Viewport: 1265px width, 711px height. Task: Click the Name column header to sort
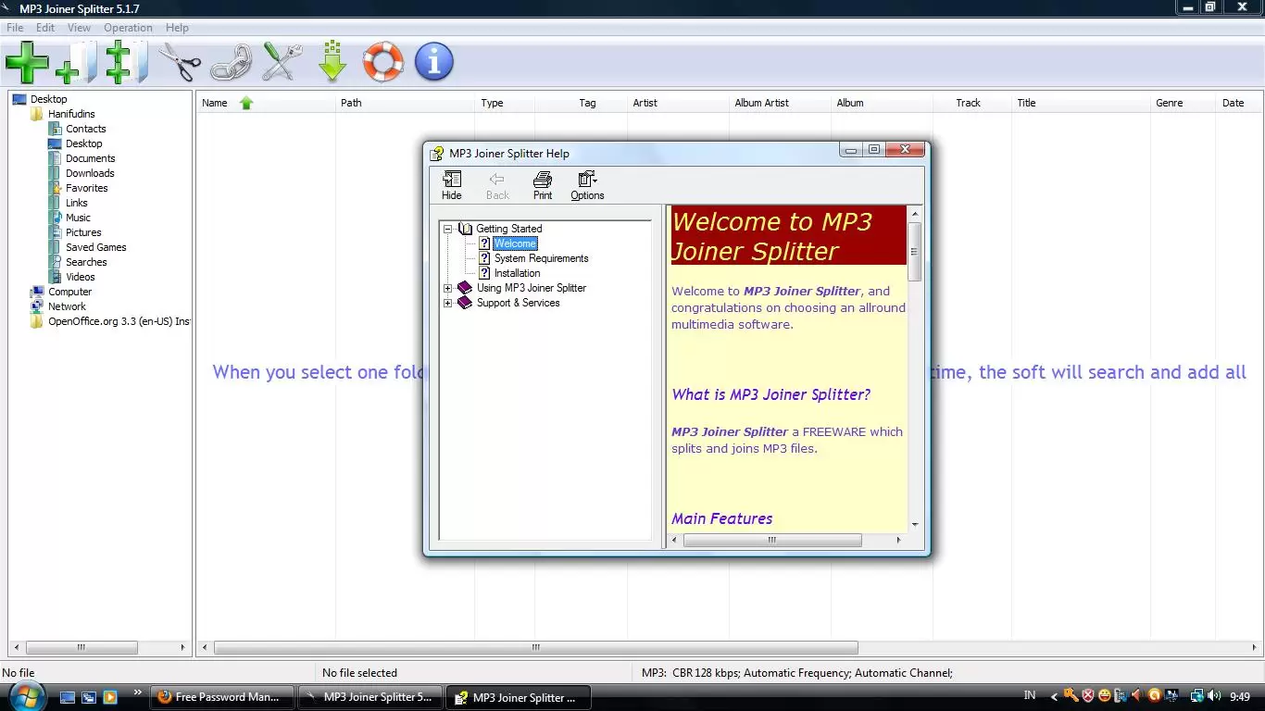(x=215, y=103)
